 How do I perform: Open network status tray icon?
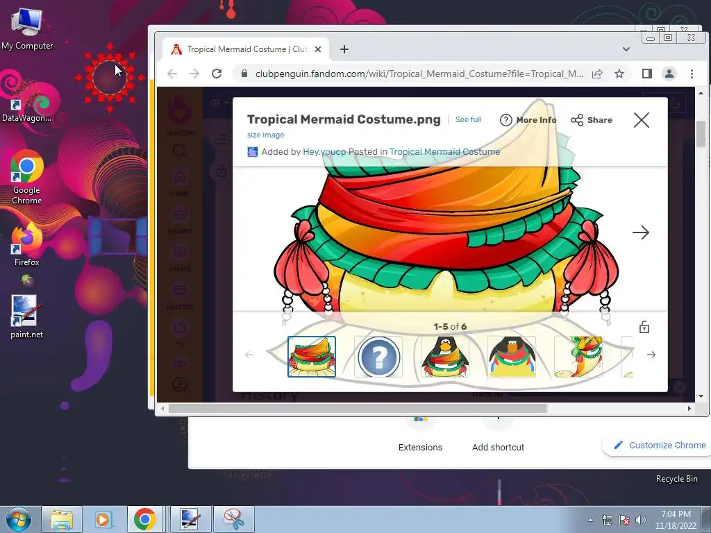pos(607,520)
